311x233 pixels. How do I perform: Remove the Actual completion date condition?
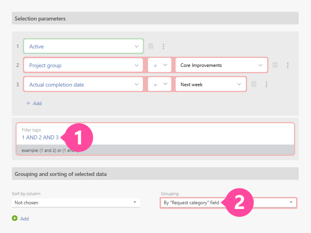(x=254, y=84)
